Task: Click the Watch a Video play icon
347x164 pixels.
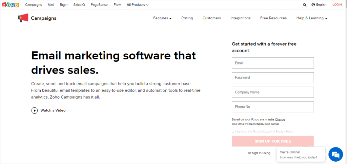Action: (x=35, y=110)
